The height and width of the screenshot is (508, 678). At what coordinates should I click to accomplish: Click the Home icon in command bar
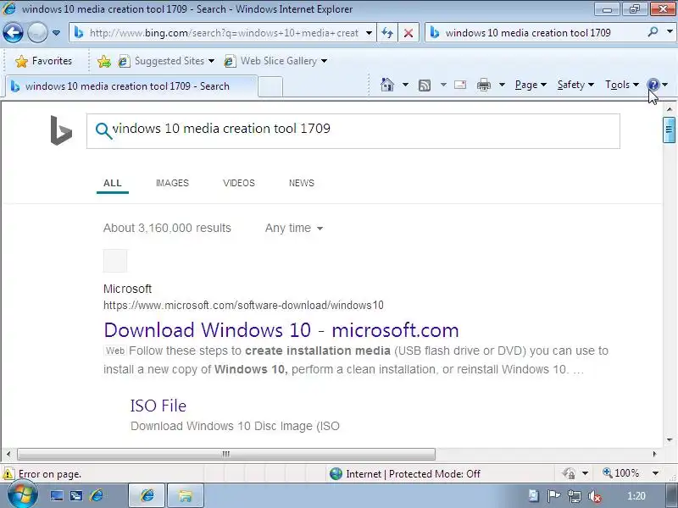point(387,85)
